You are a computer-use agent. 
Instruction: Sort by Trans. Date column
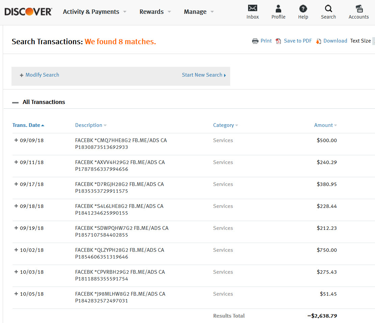(x=28, y=125)
